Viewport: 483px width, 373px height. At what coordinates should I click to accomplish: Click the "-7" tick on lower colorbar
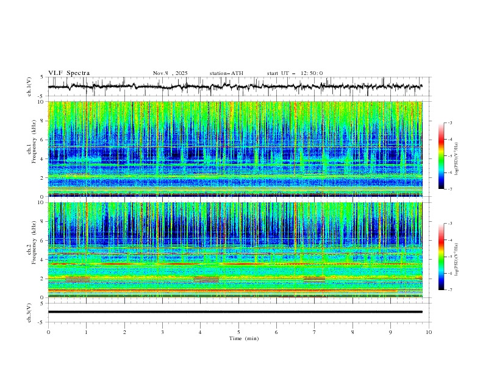tap(450, 290)
